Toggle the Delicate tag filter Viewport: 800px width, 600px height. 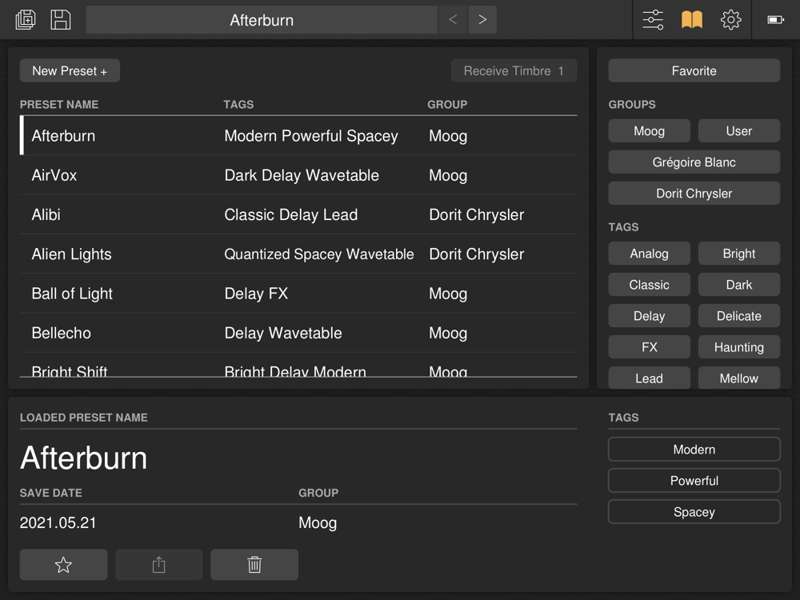pos(738,316)
